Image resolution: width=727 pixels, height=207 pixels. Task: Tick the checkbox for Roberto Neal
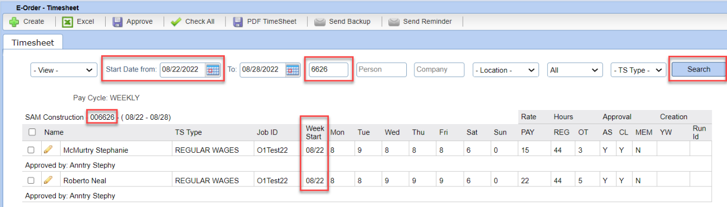[31, 180]
